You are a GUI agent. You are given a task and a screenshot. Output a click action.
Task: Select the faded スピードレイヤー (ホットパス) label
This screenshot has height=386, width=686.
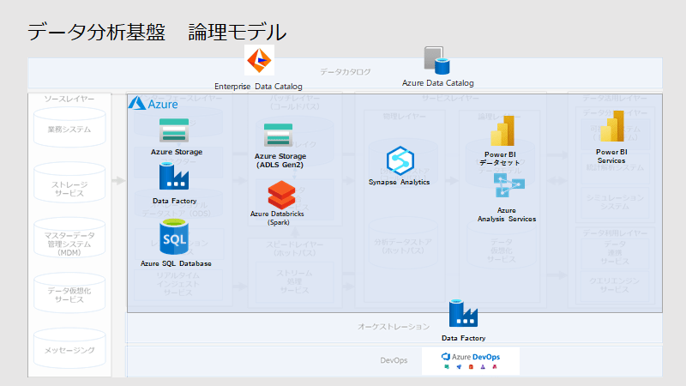click(x=295, y=249)
